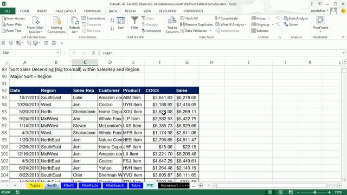This screenshot has height=195, width=347.
Task: Click cell containing $7,416.09
Action: click(187, 105)
